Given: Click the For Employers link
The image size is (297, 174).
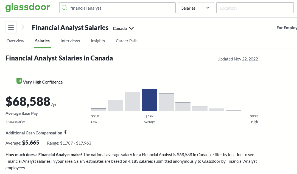Looking at the screenshot, I should click(287, 28).
